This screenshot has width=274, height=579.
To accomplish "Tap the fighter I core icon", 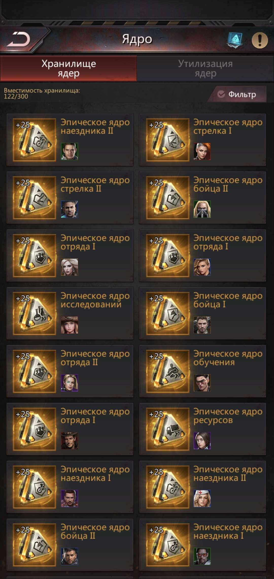I will click(168, 313).
